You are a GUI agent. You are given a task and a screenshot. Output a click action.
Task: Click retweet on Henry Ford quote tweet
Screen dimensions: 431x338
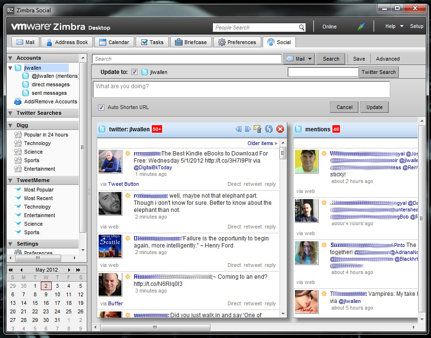coord(253,265)
